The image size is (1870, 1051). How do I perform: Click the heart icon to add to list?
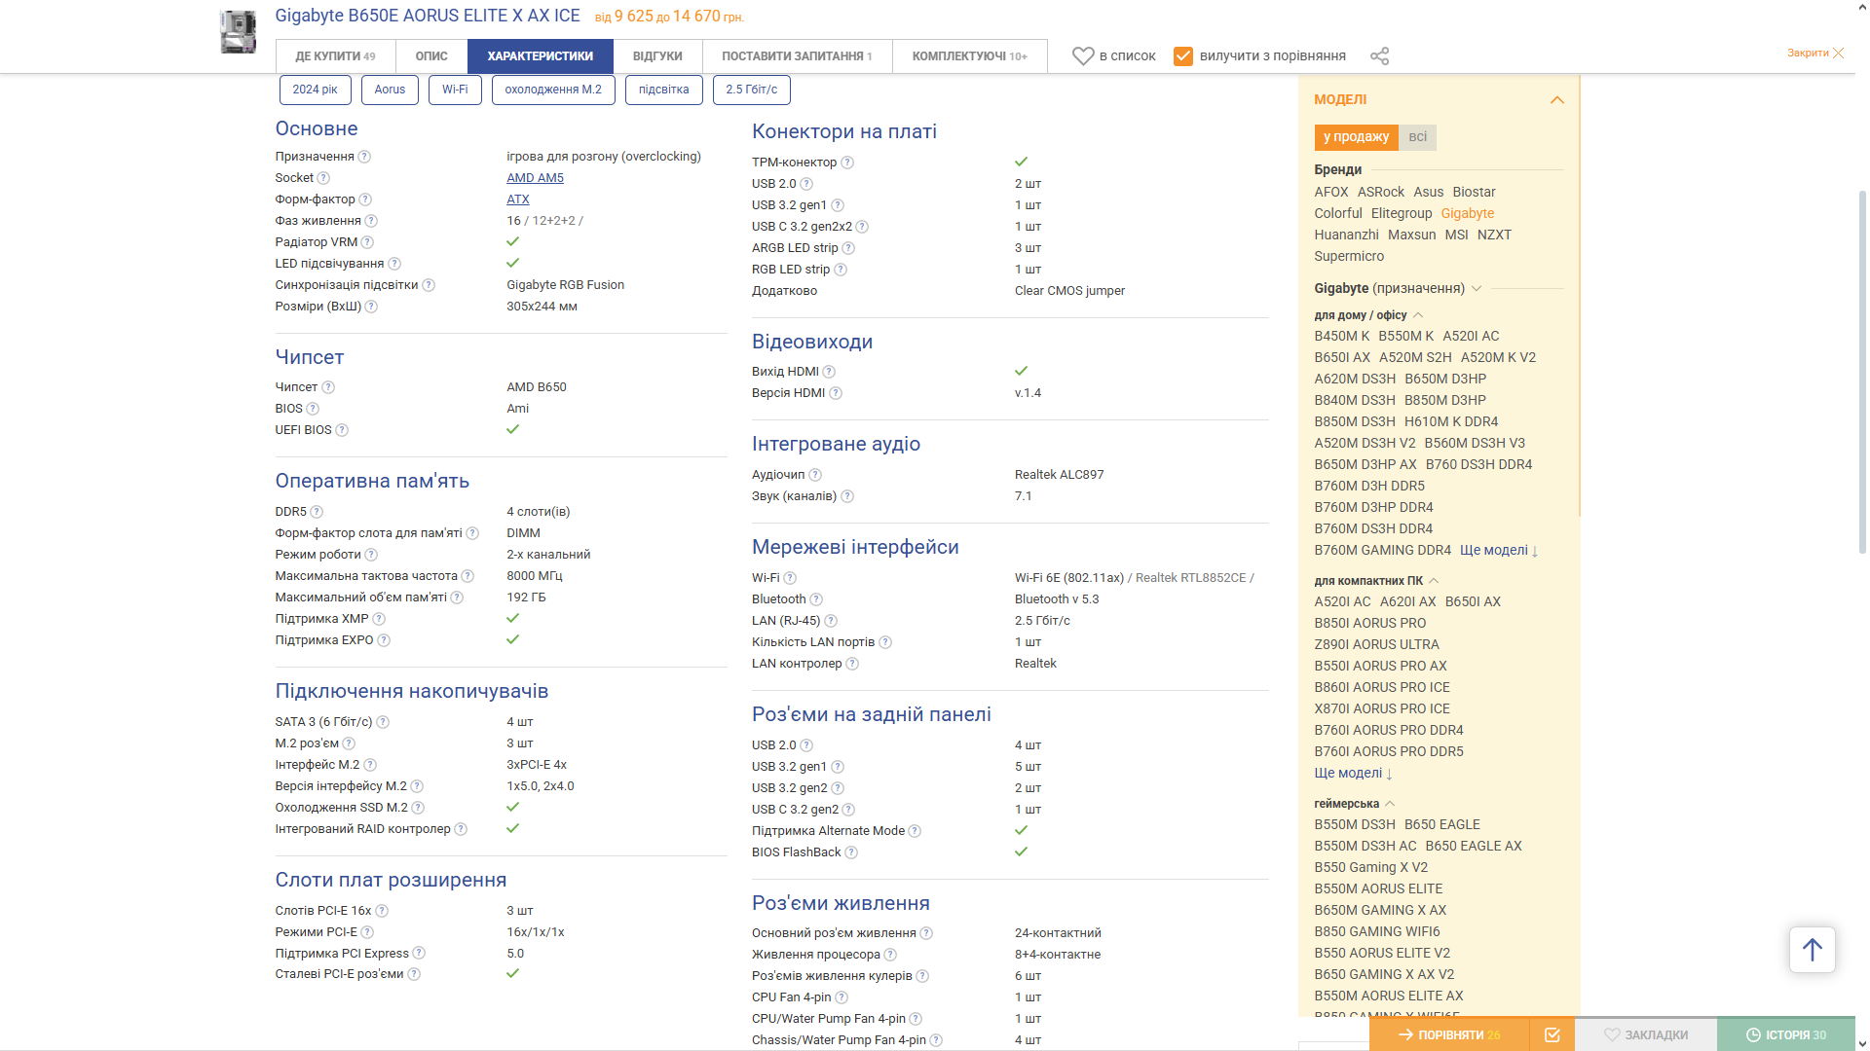coord(1083,56)
